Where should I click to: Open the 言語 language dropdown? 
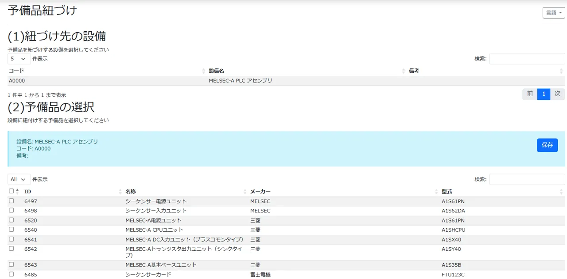[x=553, y=13]
